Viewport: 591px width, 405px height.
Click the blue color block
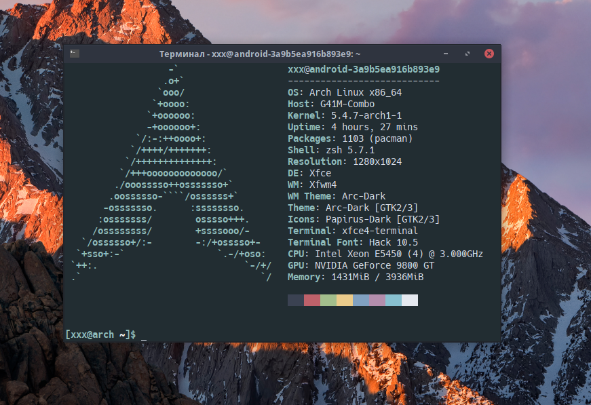click(361, 301)
